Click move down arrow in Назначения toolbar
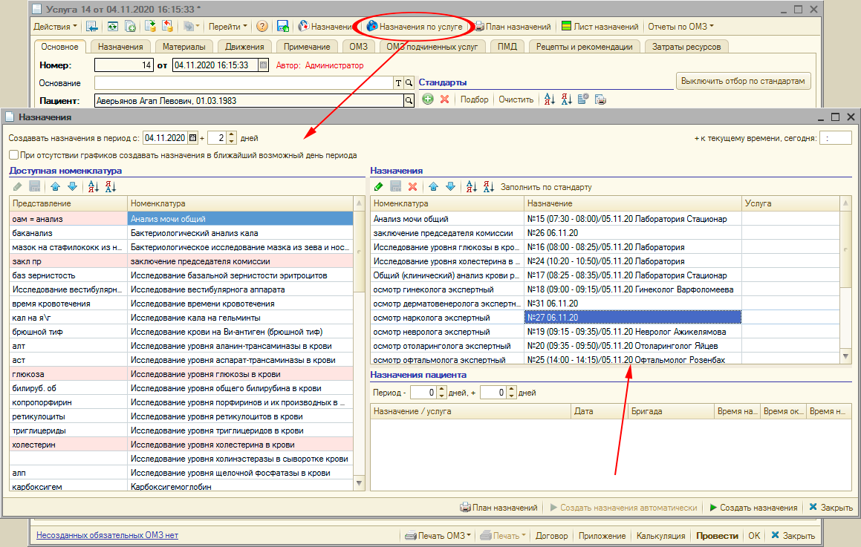Screen dimensions: 861x547 [x=450, y=187]
